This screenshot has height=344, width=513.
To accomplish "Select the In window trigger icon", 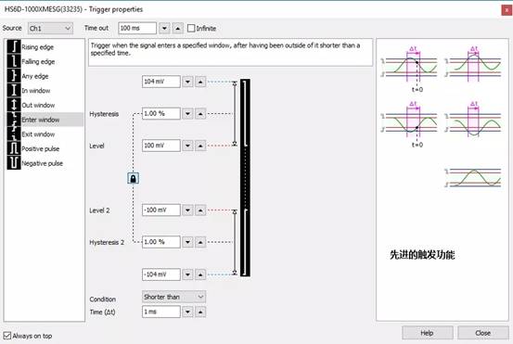I will tap(14, 90).
